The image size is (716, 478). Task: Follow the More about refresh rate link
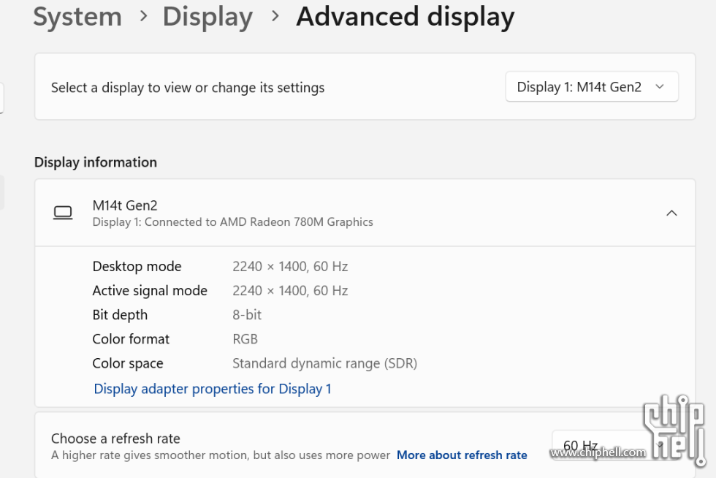[462, 455]
